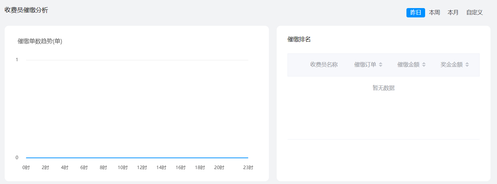Click the 催缴排名 panel title
Image resolution: width=497 pixels, height=184 pixels.
coord(299,39)
